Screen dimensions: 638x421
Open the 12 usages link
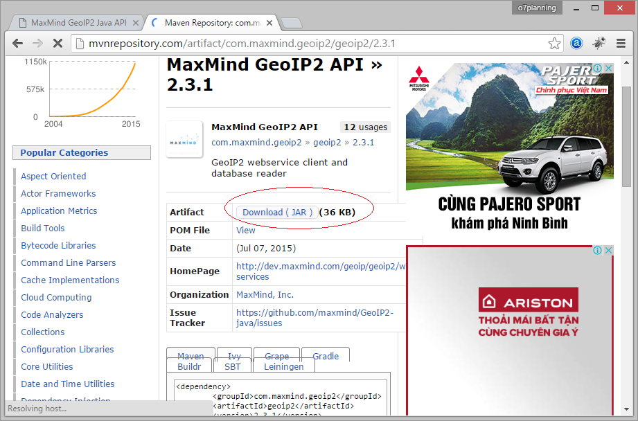(x=365, y=127)
